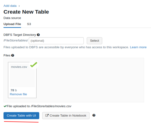Open the S3 data source tab
This screenshot has width=151, height=126.
coord(29,24)
